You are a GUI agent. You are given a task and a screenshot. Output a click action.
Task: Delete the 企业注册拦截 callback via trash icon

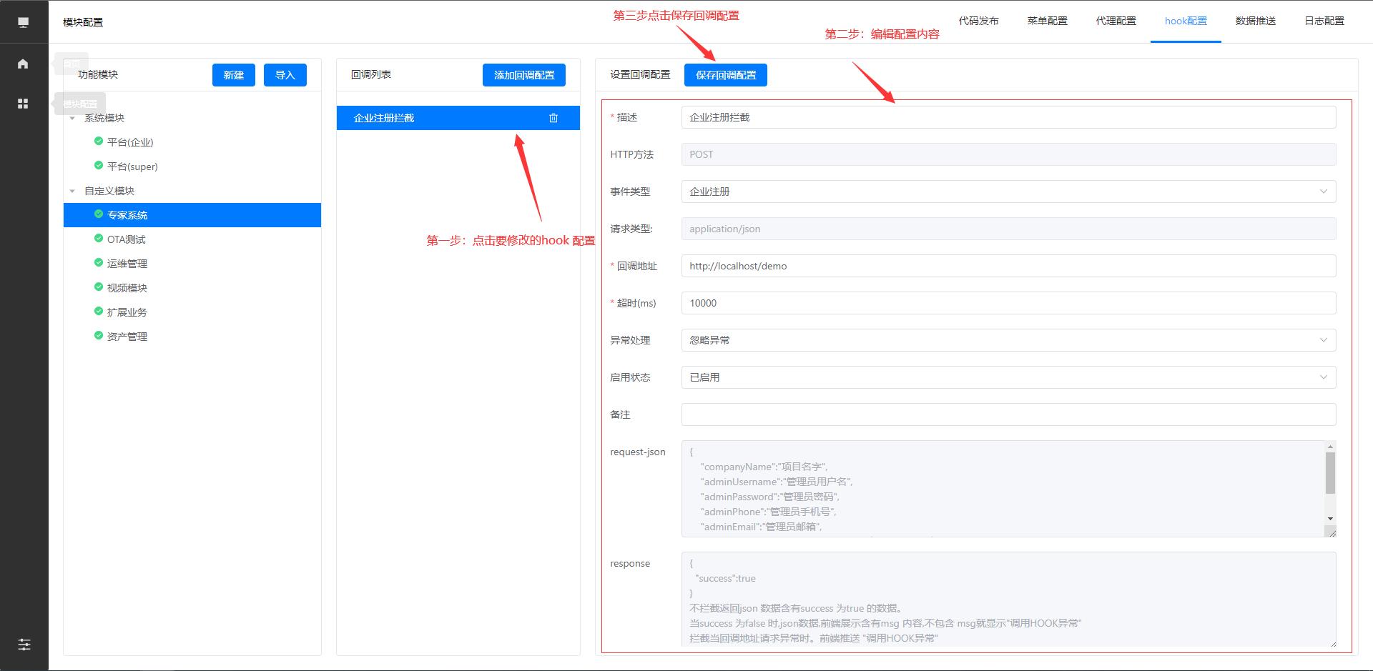(x=553, y=118)
